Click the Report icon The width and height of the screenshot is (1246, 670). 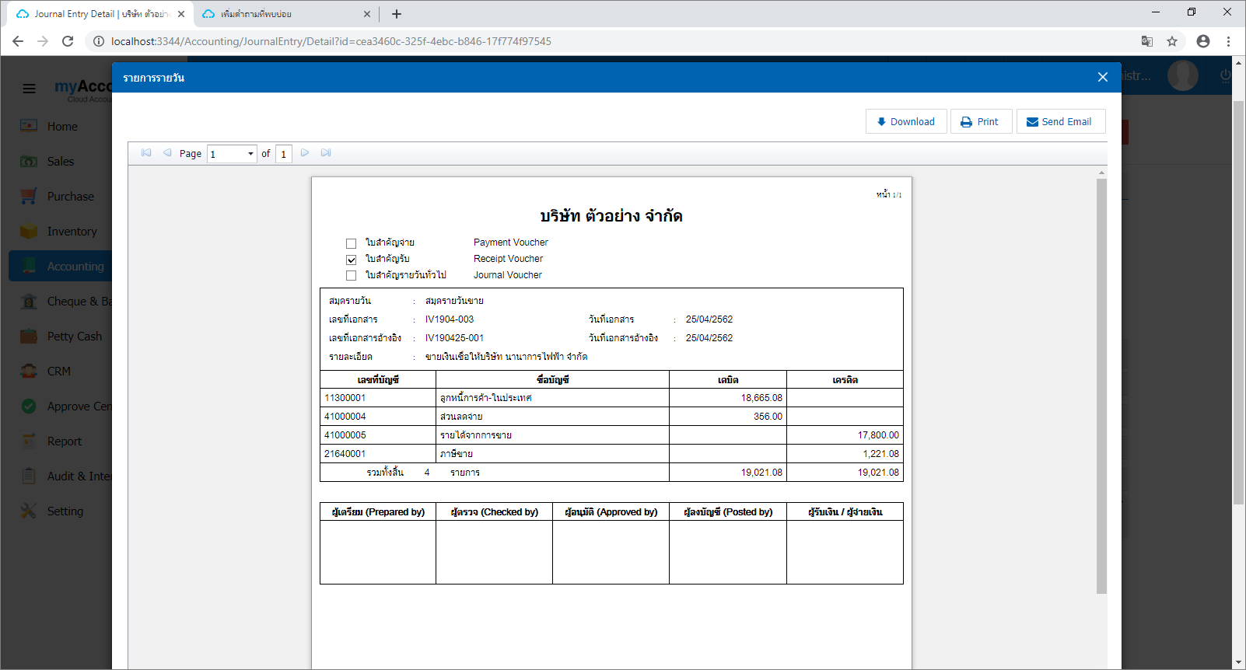tap(29, 441)
